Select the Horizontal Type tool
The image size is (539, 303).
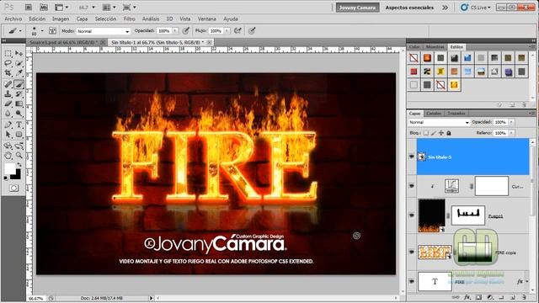click(19, 125)
